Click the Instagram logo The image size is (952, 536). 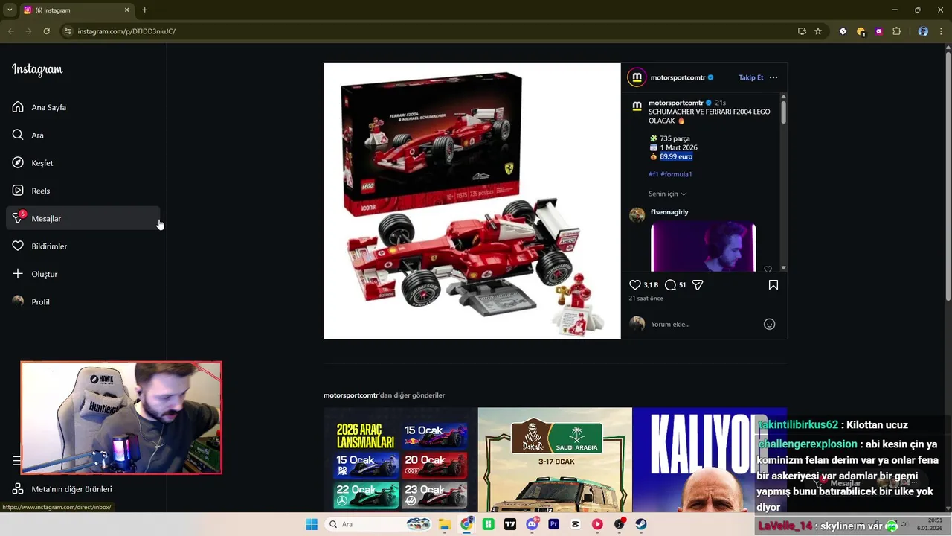37,70
